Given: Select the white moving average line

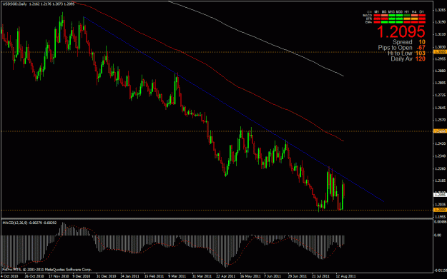Looking at the screenshot, I should [257, 38].
